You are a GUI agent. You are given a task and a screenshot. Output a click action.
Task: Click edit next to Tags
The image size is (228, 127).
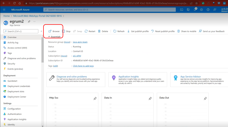(x=55, y=66)
